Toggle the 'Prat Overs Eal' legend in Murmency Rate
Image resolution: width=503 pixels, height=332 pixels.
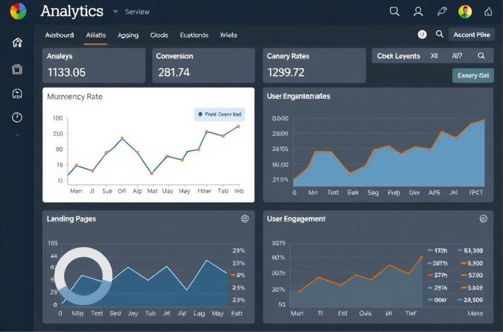pyautogui.click(x=219, y=114)
